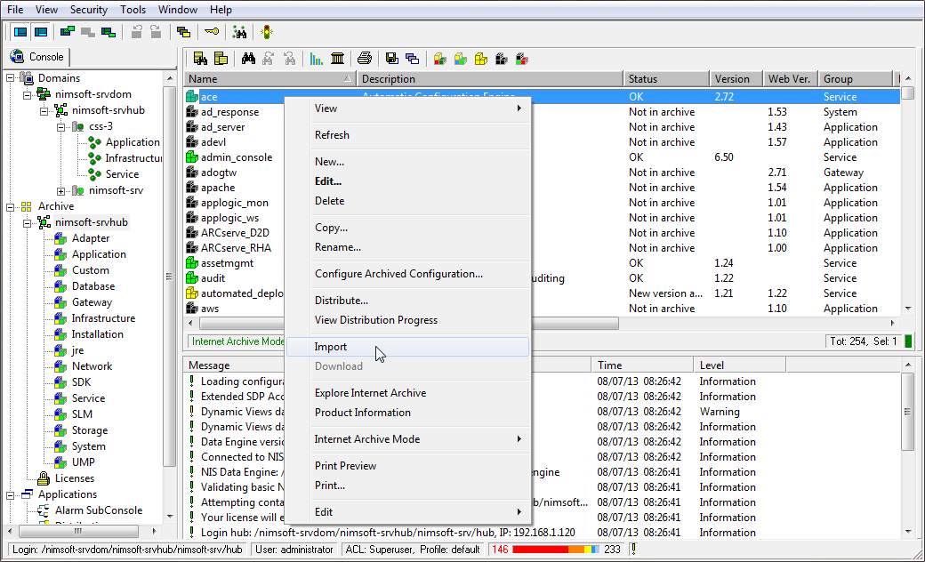Click the blue bar chart icon

(x=317, y=59)
